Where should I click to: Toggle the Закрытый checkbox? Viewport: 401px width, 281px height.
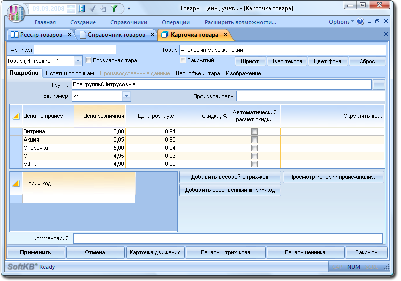183,60
